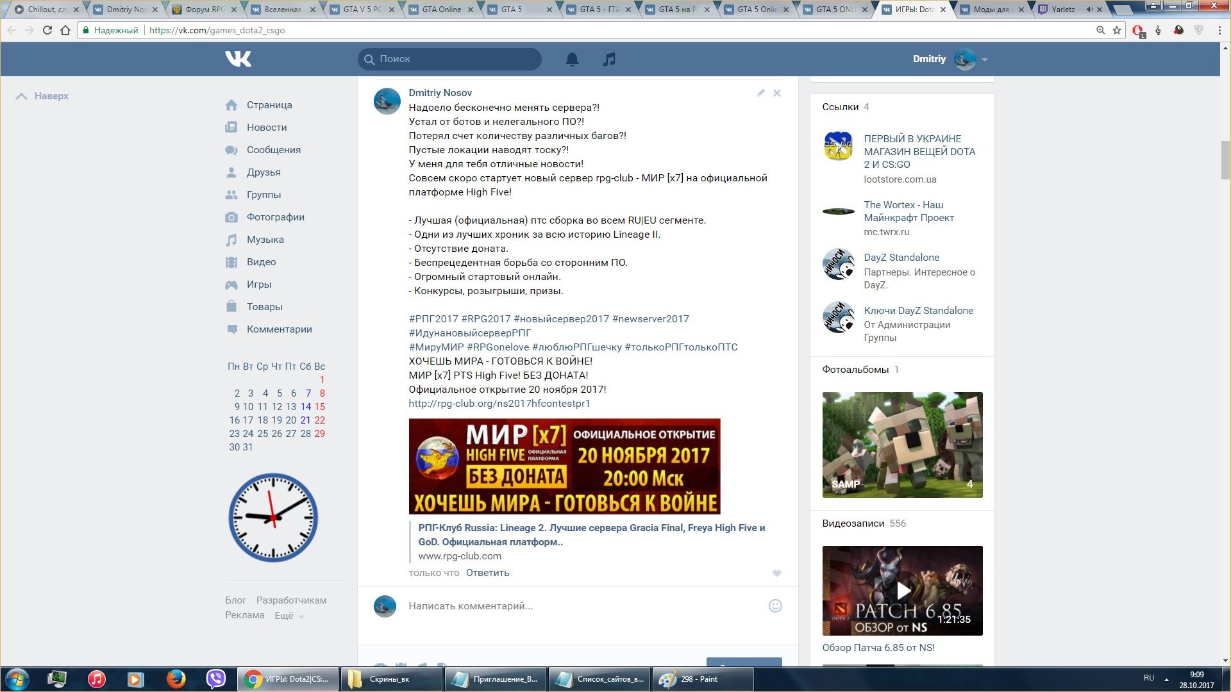
Task: Play the Patch 6.85 video
Action: (x=902, y=590)
